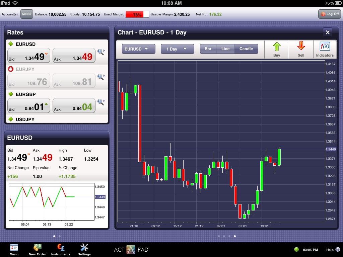Open Settings tools icon
Viewport: 343px width, 257px height.
point(84,248)
